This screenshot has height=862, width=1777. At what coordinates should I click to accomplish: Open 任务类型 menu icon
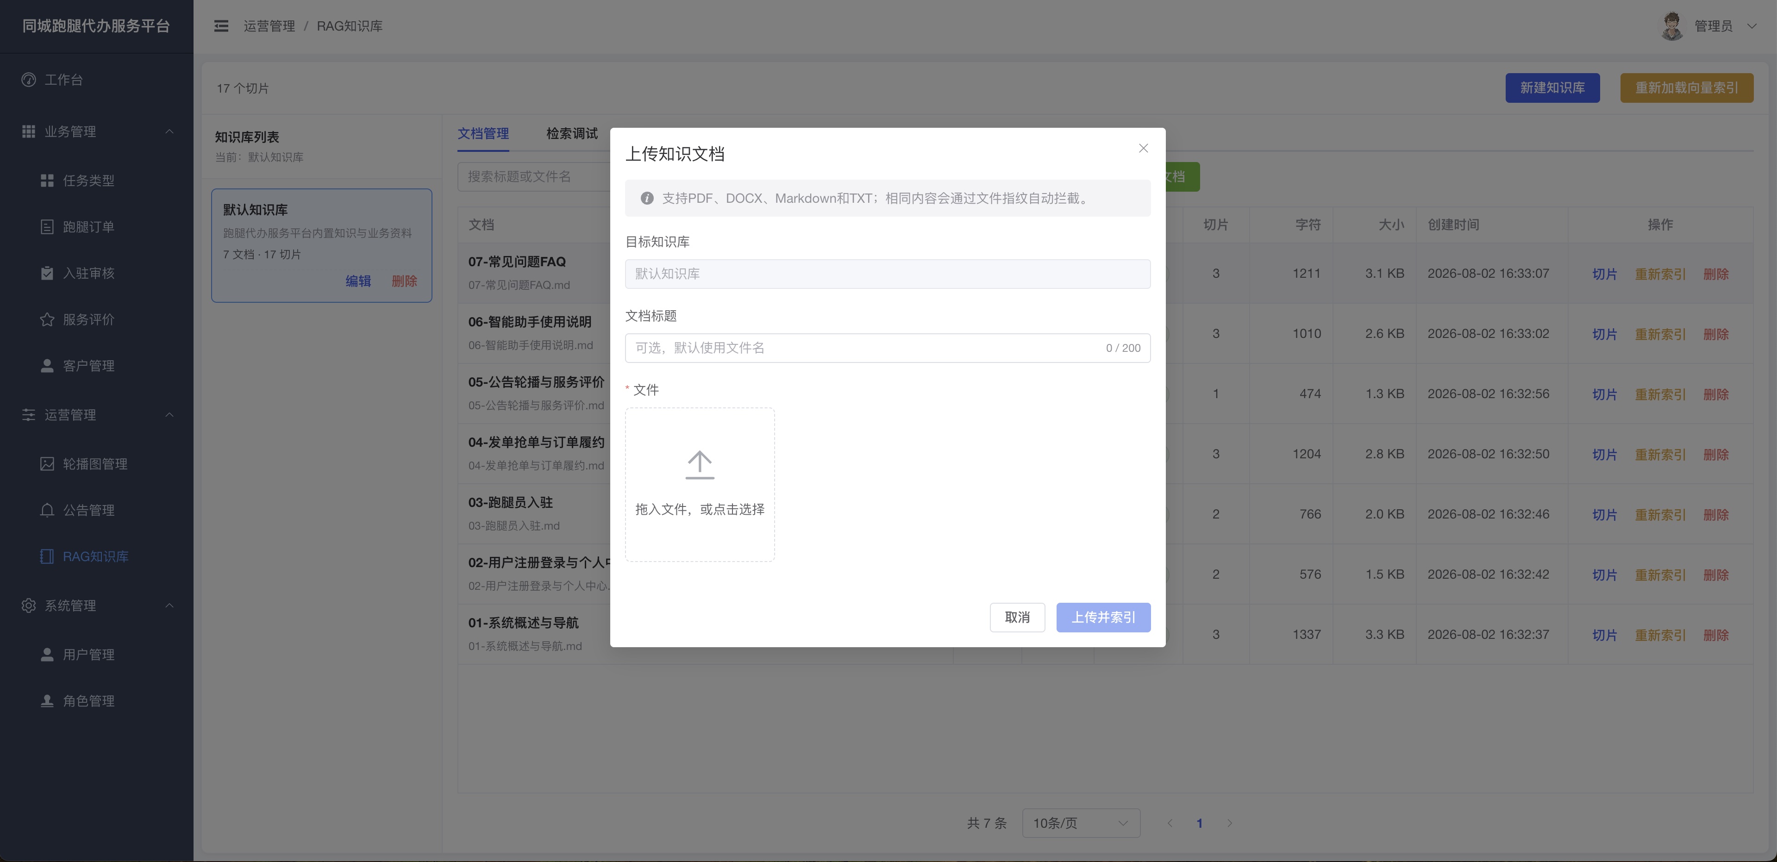(x=47, y=181)
